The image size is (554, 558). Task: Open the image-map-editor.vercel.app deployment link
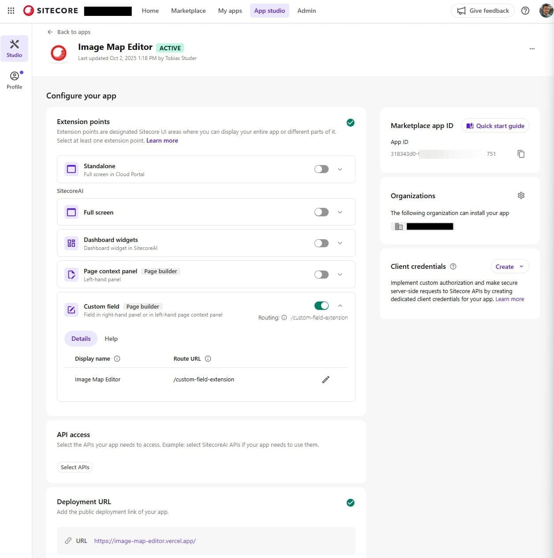pyautogui.click(x=145, y=541)
